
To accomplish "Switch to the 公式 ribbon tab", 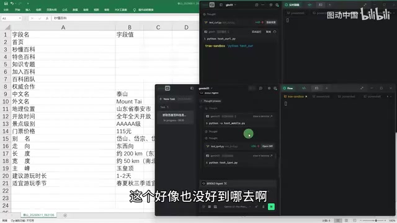I will click(x=65, y=10).
